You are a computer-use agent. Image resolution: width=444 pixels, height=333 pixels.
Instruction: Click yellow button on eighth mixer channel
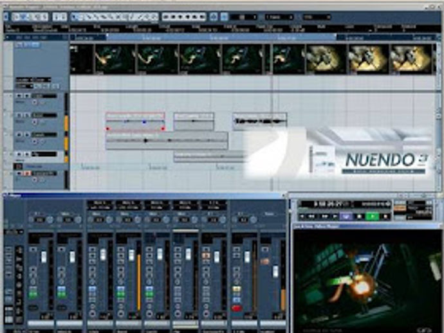coord(236,289)
